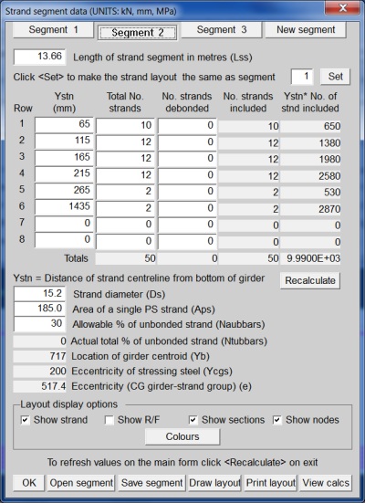Uncheck the Show sections option
Image resolution: width=365 pixels, height=503 pixels.
(193, 420)
